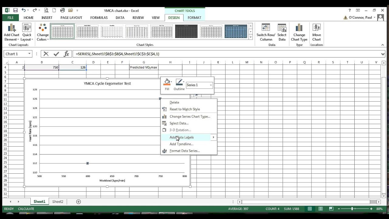Switch to the HOME tab
Image resolution: width=389 pixels, height=219 pixels.
tap(29, 18)
